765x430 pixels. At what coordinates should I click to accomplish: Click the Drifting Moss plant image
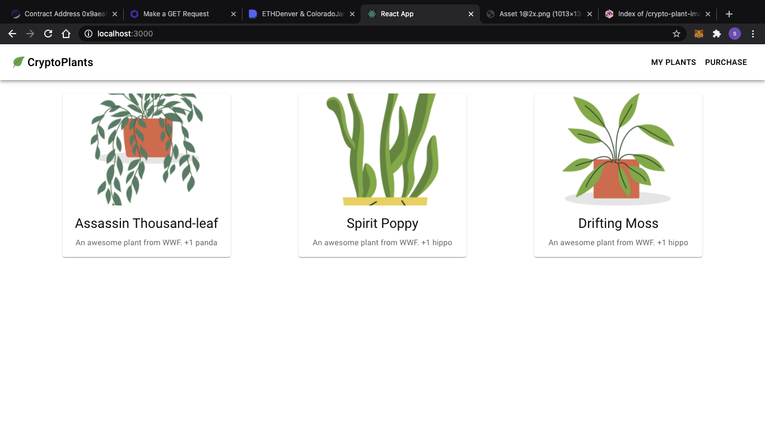(618, 149)
